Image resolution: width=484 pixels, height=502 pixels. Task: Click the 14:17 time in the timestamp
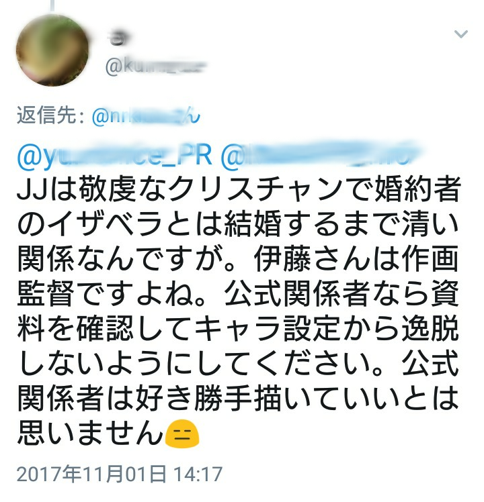pos(198,474)
